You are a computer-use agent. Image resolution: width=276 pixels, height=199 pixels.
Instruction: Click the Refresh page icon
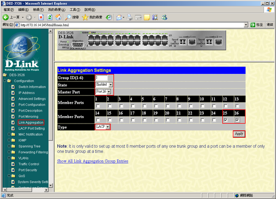click(x=50, y=17)
